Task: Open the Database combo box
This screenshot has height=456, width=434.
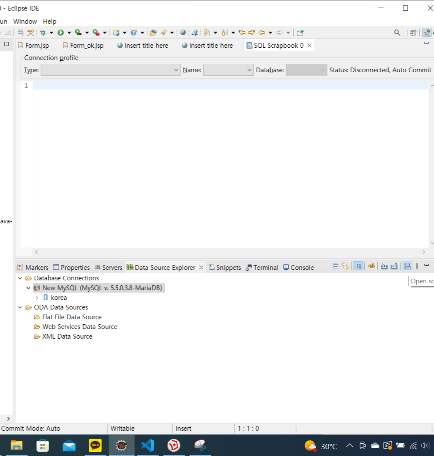Action: [x=306, y=70]
